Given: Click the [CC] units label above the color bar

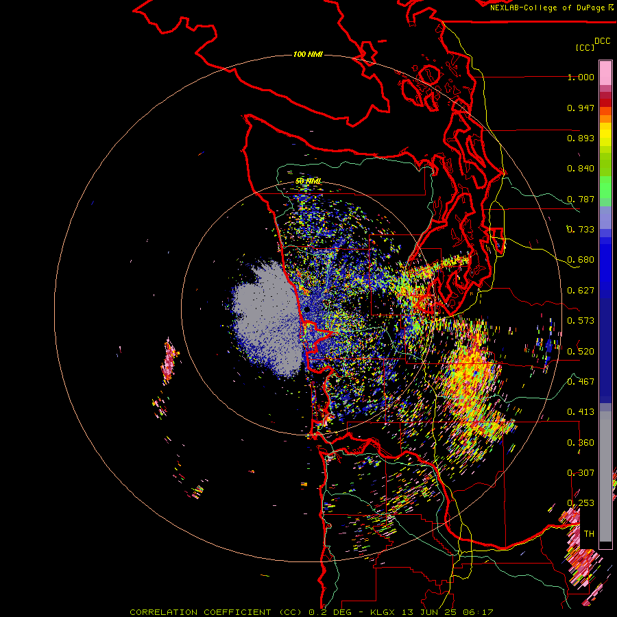Looking at the screenshot, I should (x=585, y=47).
